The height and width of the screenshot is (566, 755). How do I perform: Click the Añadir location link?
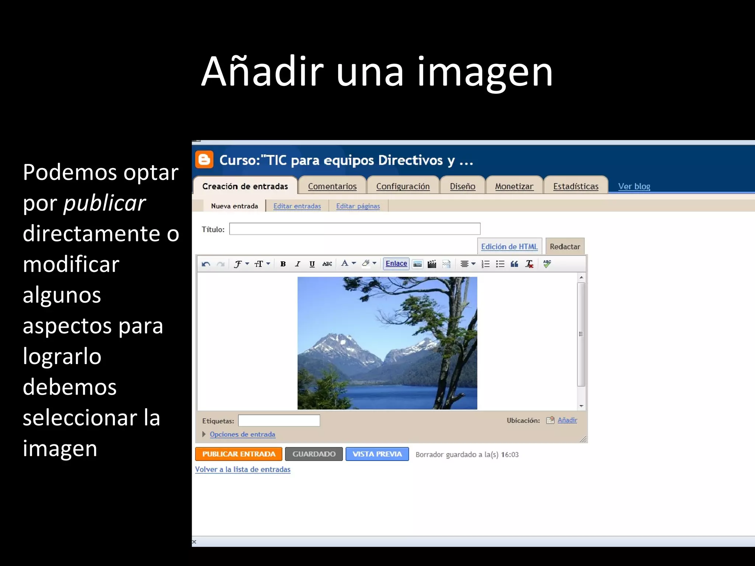click(x=567, y=420)
